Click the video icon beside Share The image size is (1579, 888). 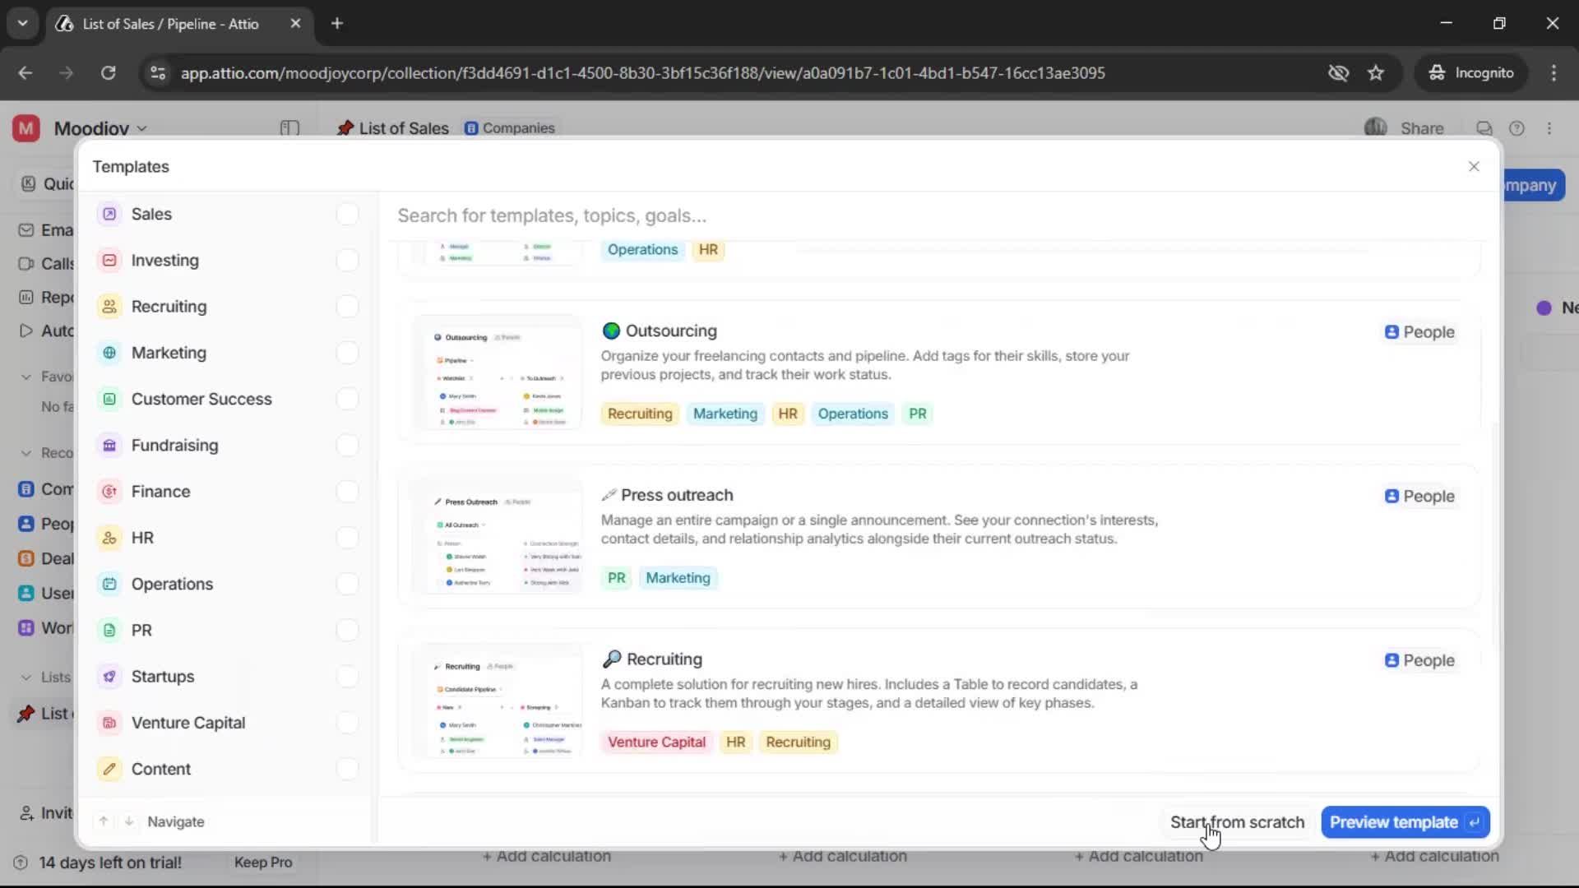click(1484, 128)
